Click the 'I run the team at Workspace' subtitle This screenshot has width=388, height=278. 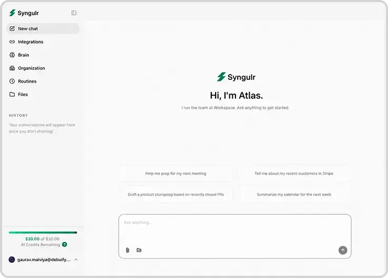click(x=235, y=108)
